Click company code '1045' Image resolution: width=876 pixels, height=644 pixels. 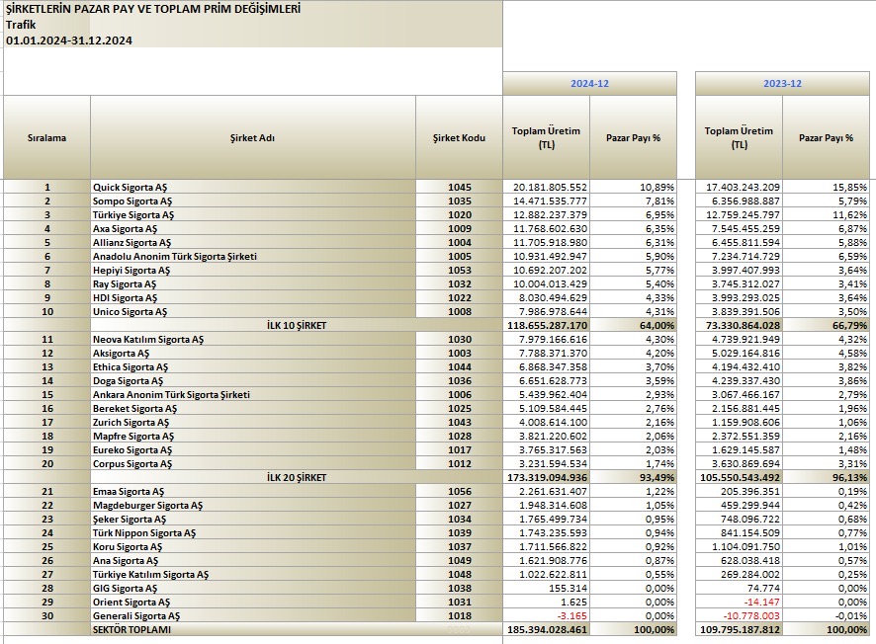(x=459, y=187)
